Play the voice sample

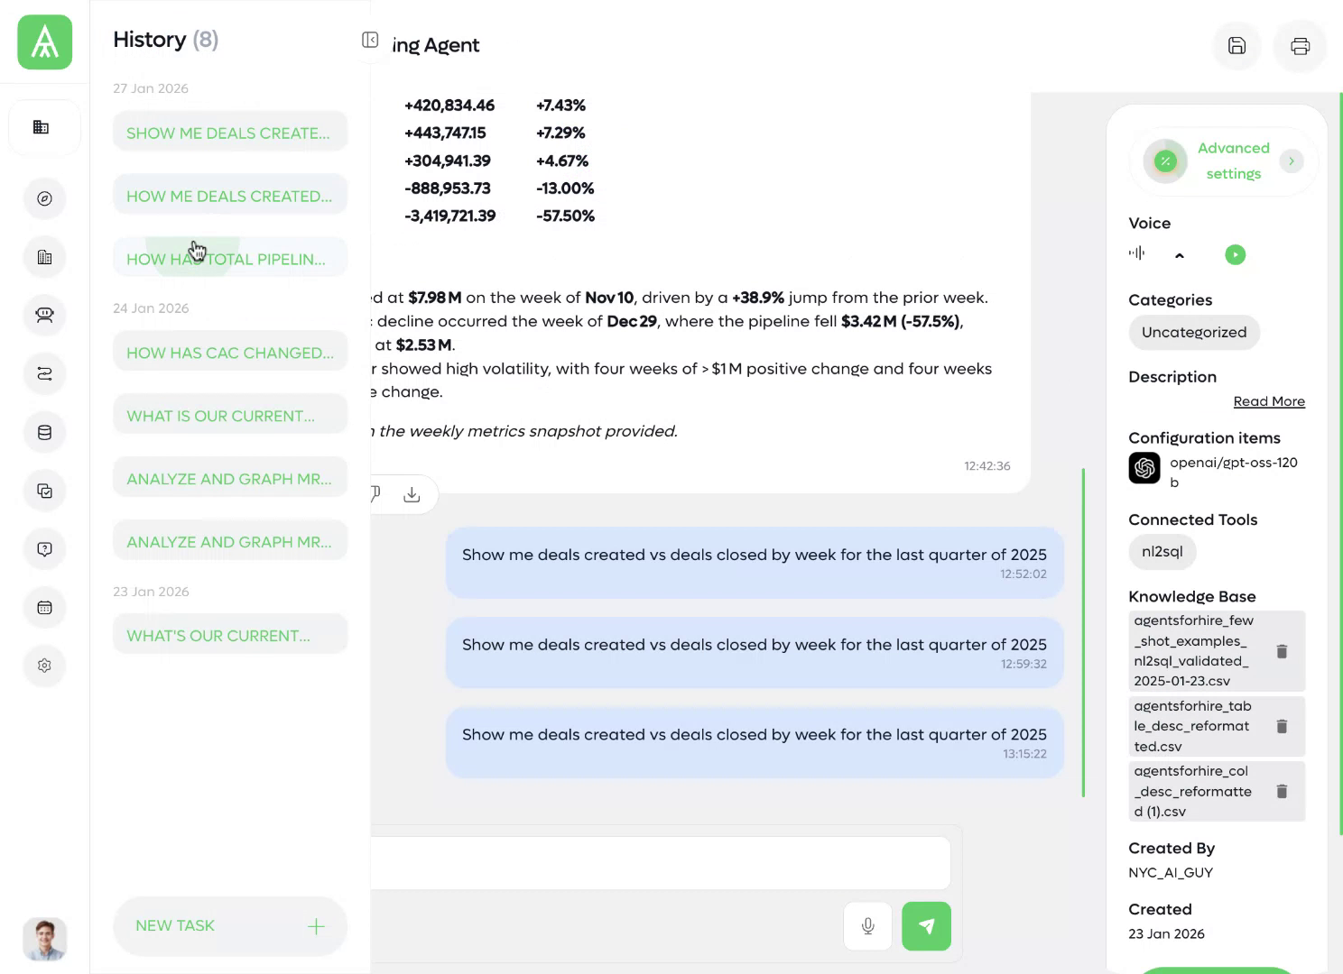point(1235,254)
